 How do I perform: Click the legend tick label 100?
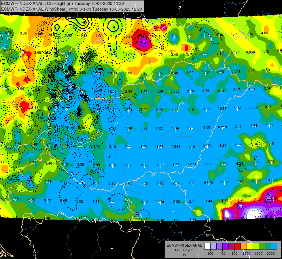[211, 254]
